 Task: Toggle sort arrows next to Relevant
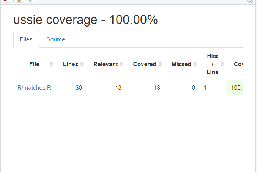pyautogui.click(x=121, y=64)
